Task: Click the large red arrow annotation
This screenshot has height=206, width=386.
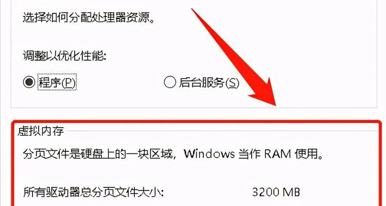Action: click(236, 57)
